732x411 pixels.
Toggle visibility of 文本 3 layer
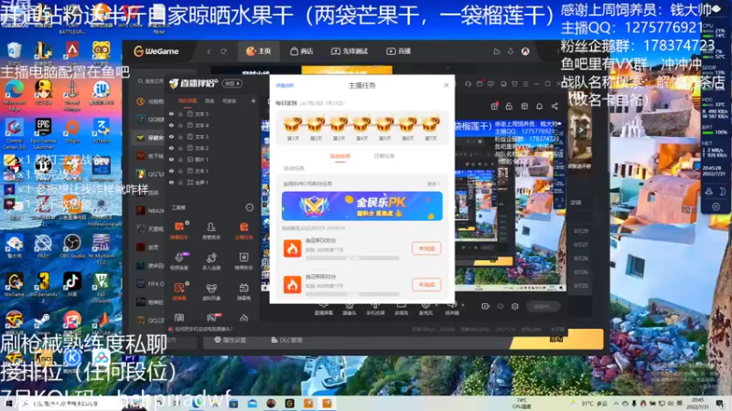(x=171, y=136)
